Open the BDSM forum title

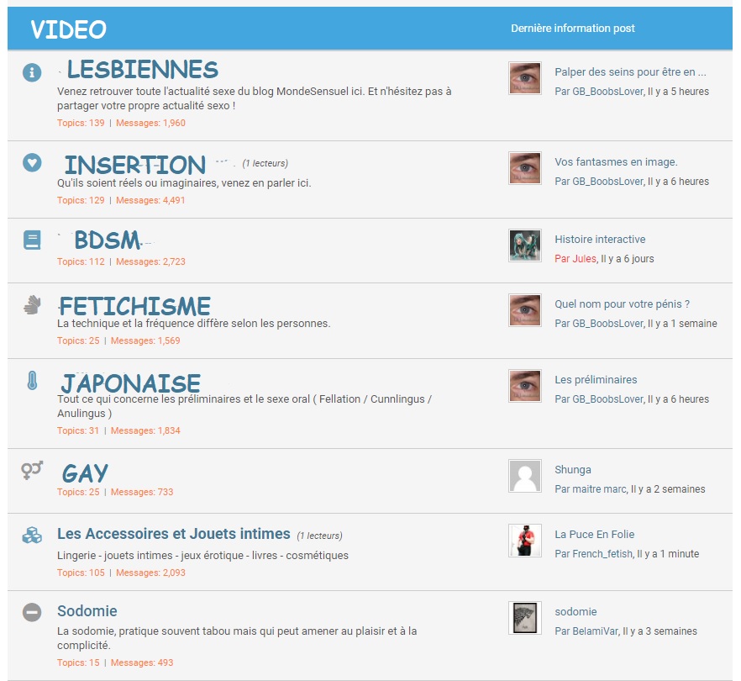click(x=107, y=240)
